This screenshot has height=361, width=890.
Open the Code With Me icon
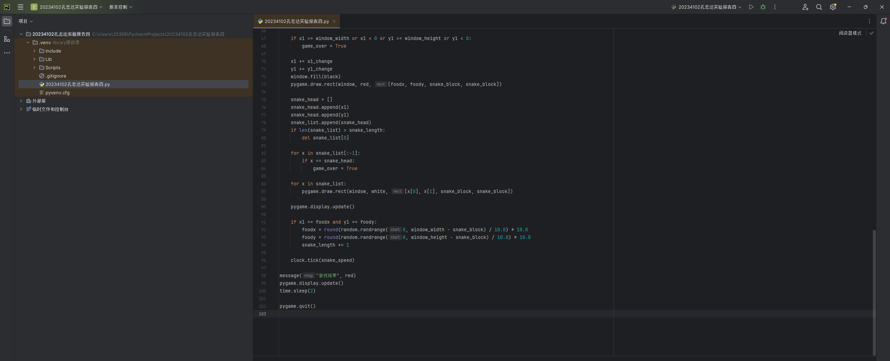pos(805,7)
